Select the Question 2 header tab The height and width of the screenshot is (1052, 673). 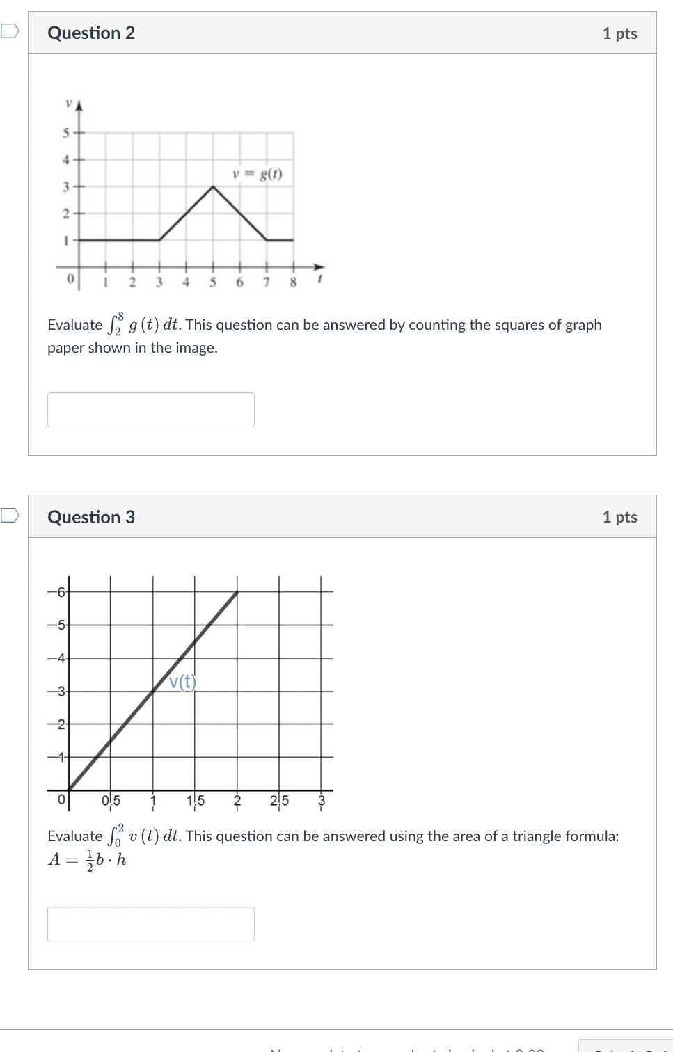point(91,33)
